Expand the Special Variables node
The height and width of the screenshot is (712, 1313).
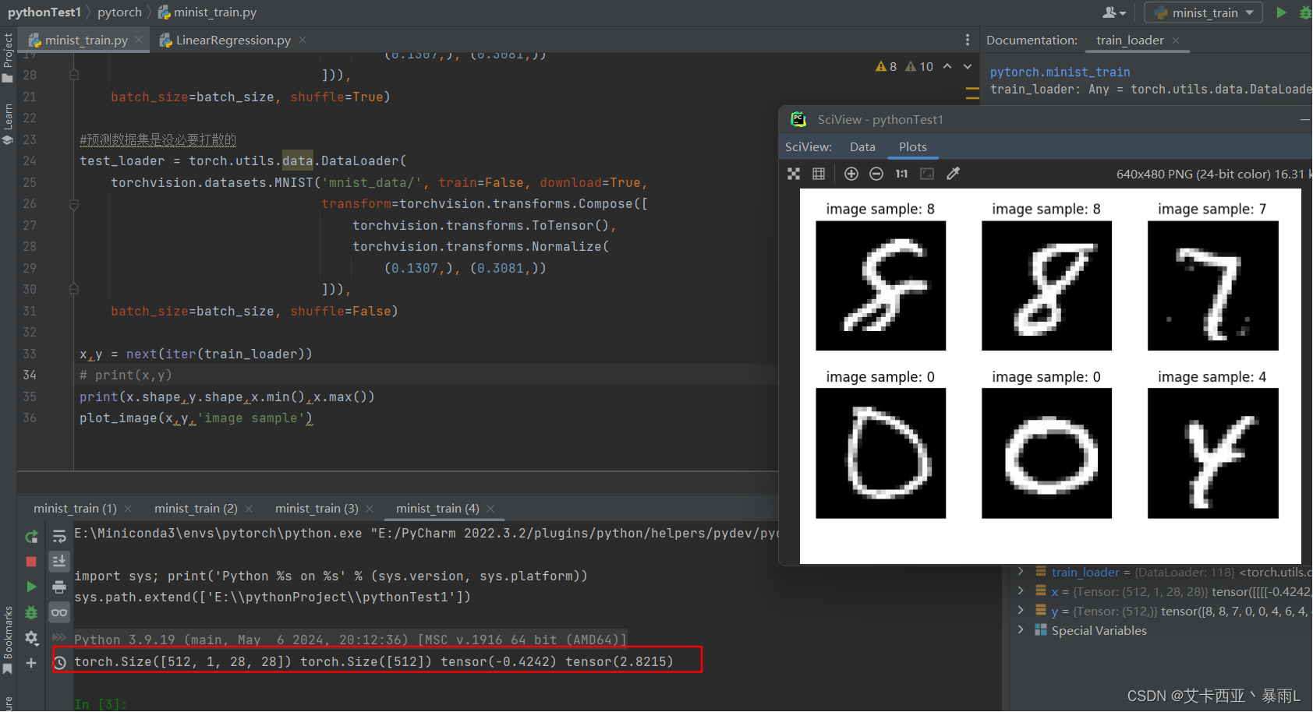coord(1021,630)
